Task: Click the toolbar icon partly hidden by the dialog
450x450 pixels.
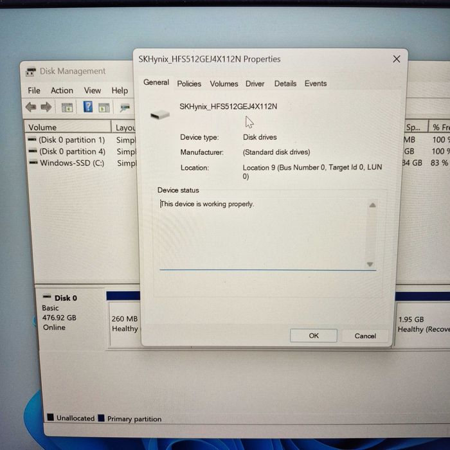Action: 125,108
